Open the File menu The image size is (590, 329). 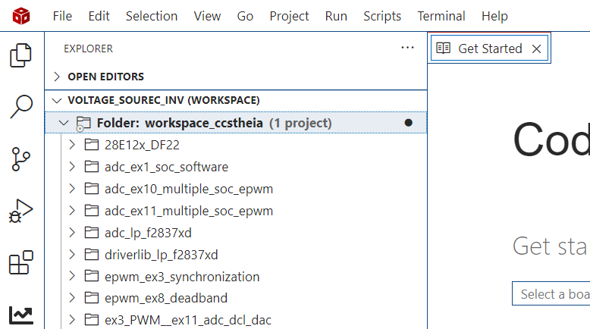click(x=62, y=16)
